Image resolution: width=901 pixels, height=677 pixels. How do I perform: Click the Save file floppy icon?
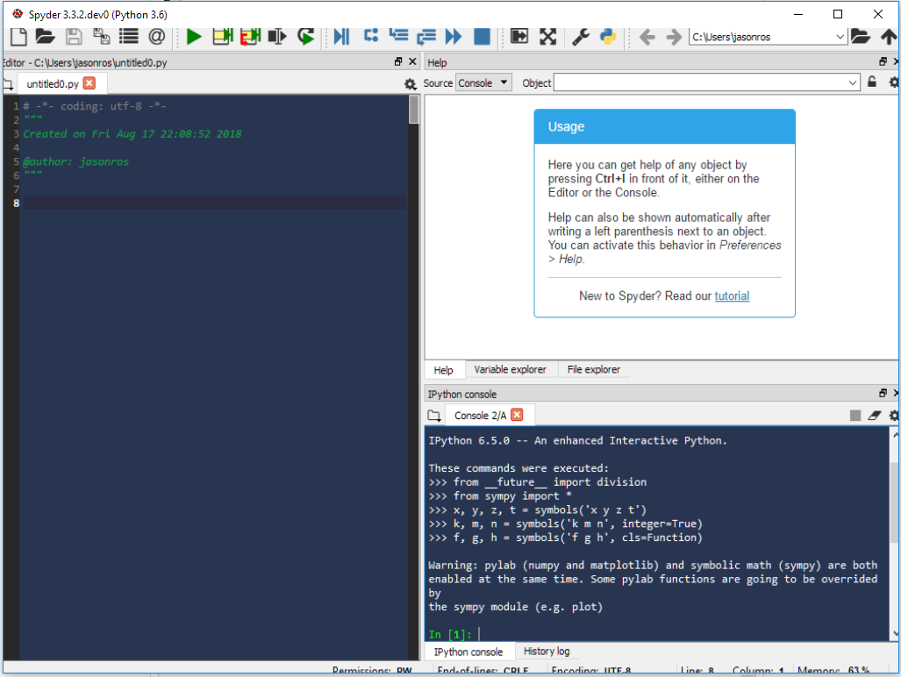point(74,37)
